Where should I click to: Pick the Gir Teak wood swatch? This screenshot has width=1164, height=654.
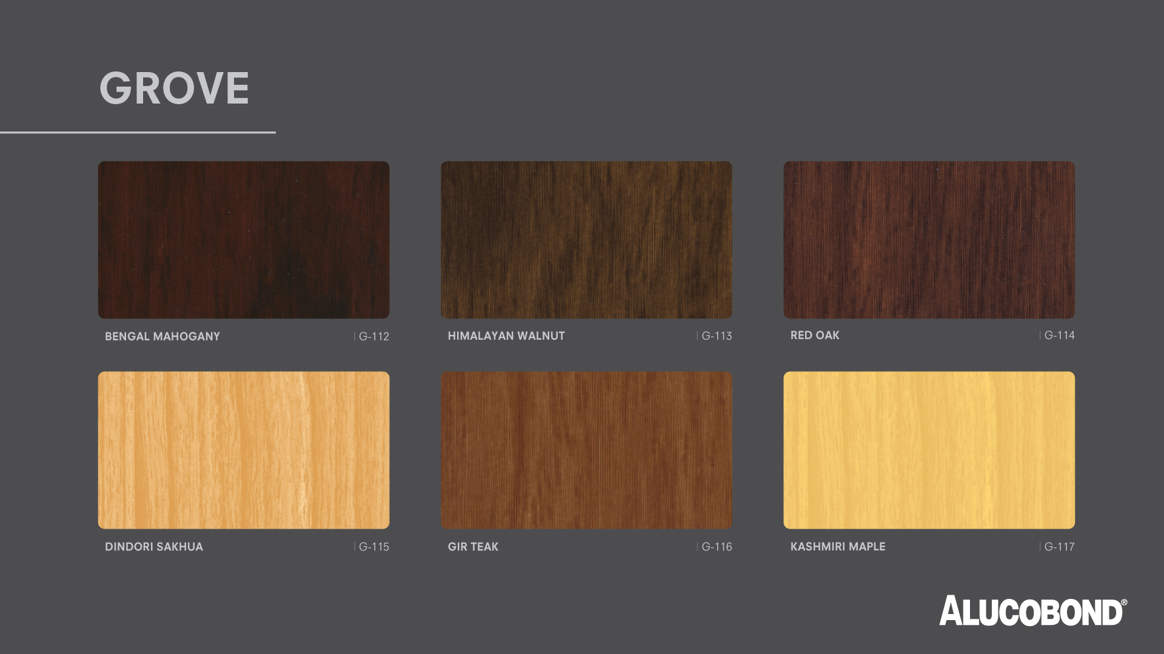coord(586,450)
